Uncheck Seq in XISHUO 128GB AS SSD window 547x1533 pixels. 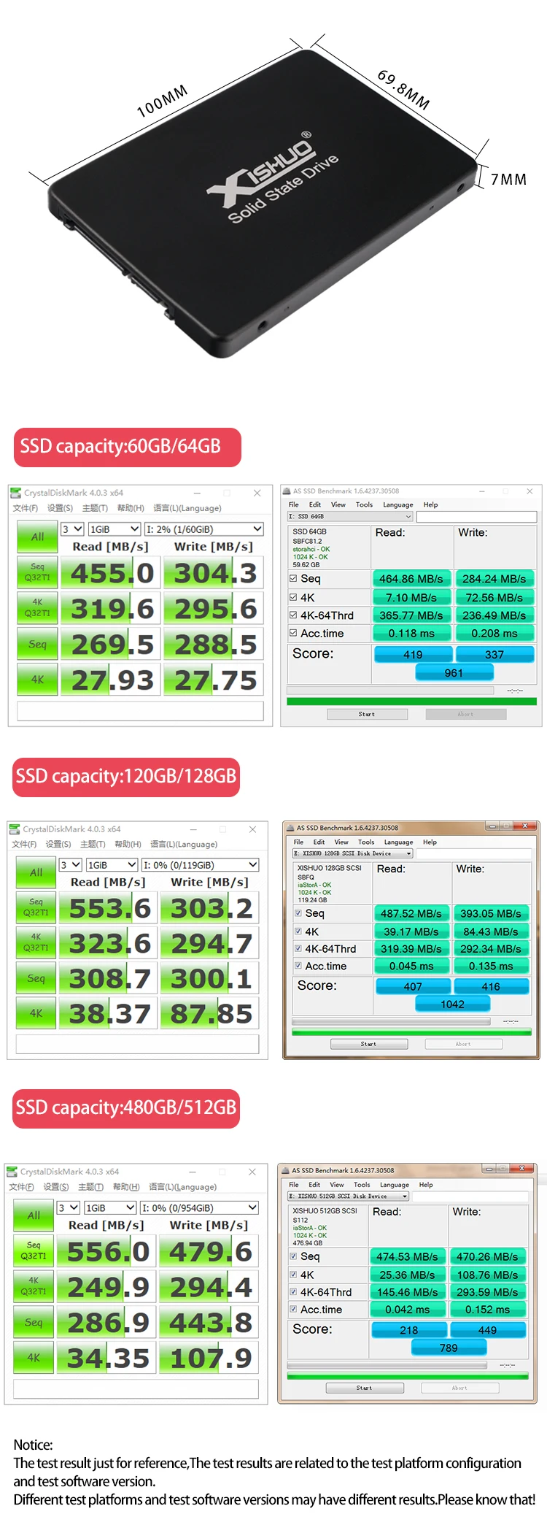click(x=298, y=913)
